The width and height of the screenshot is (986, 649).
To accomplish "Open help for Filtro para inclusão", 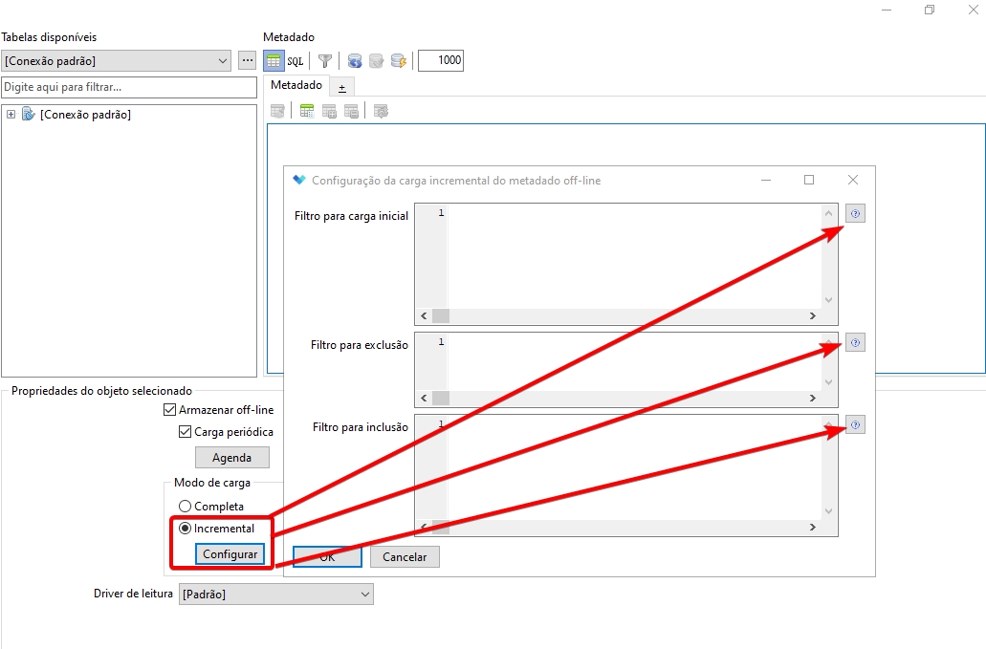I will pos(855,425).
